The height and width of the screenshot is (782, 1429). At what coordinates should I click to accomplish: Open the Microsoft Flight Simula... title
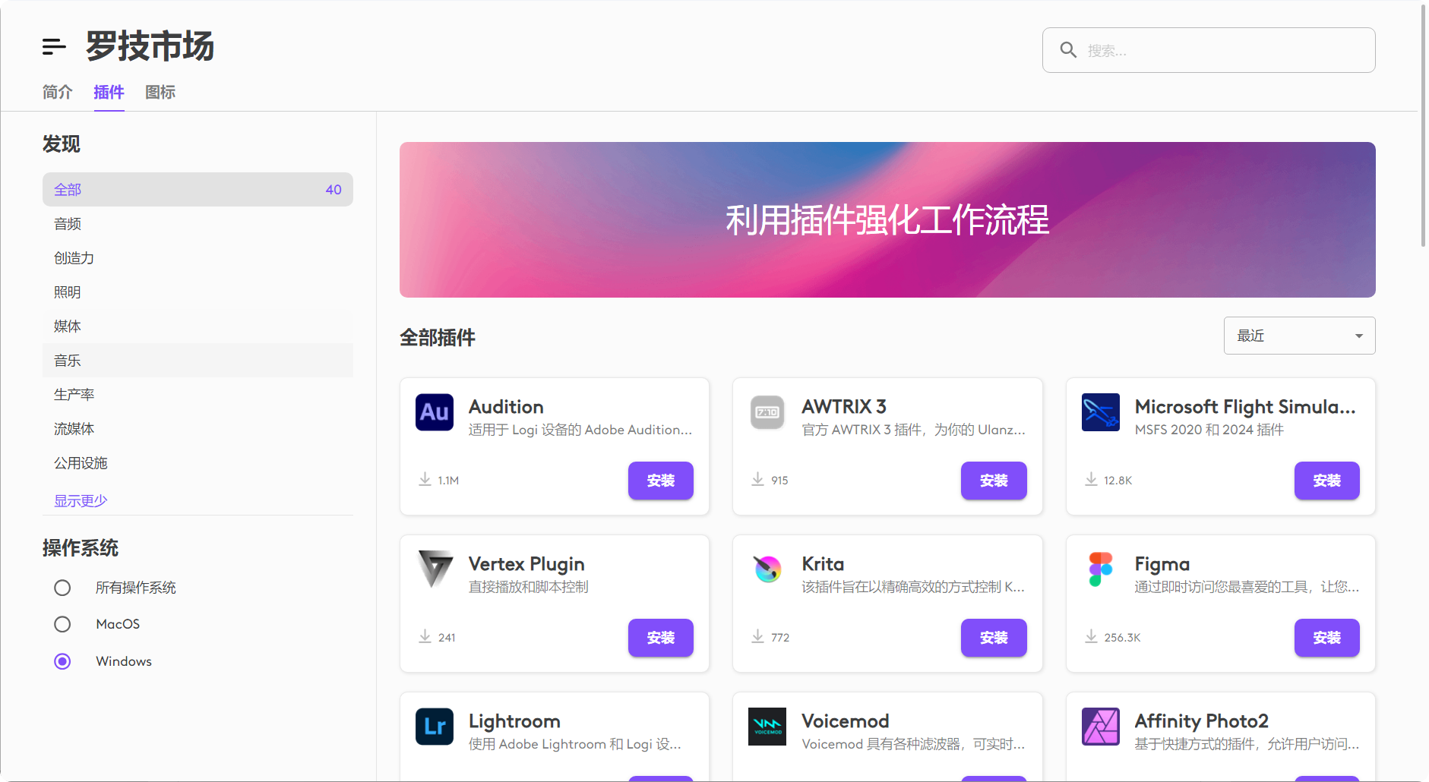click(1245, 407)
